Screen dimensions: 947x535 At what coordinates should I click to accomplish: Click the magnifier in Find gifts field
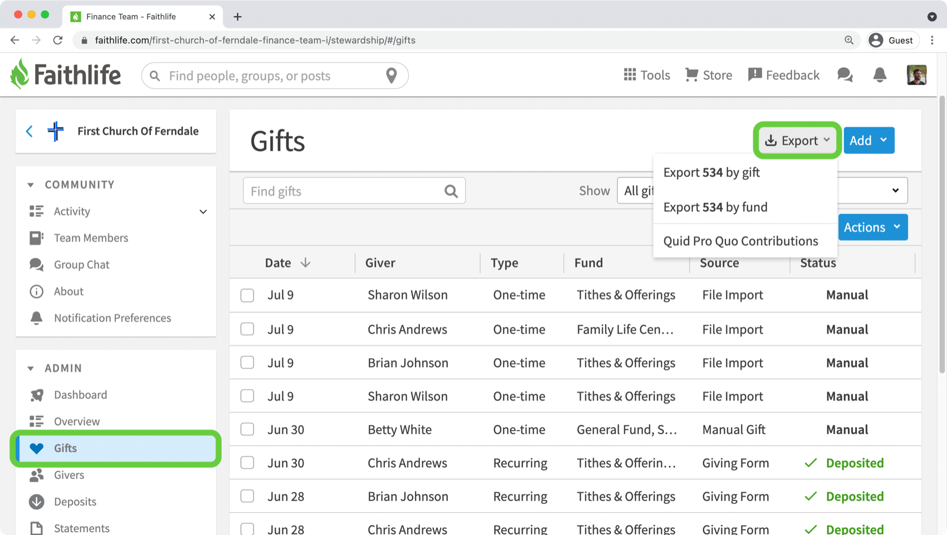(451, 191)
